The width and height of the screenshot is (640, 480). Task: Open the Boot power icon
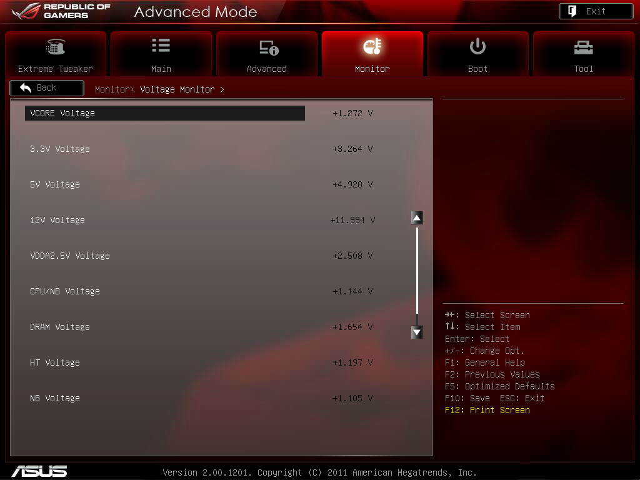[x=477, y=46]
